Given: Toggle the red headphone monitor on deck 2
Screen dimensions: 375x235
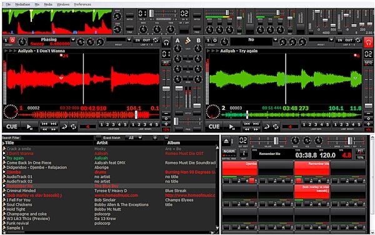Looking at the screenshot, I should (x=368, y=42).
